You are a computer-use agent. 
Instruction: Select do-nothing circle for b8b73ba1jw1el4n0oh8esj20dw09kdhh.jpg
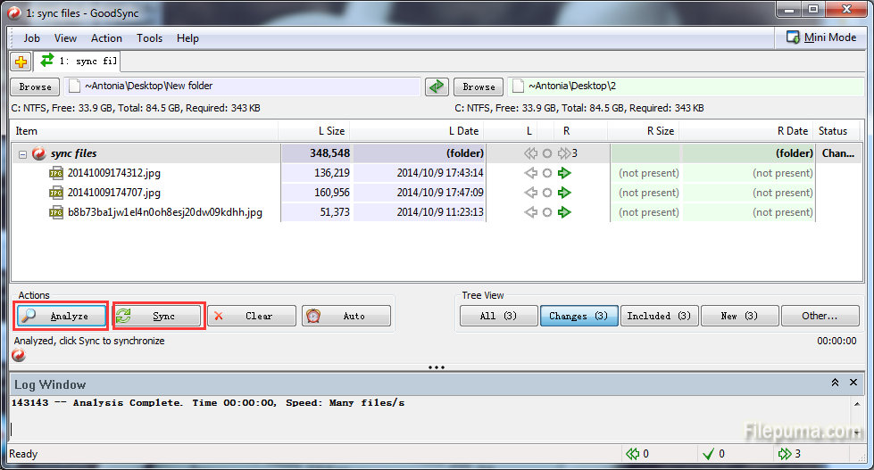coord(547,212)
